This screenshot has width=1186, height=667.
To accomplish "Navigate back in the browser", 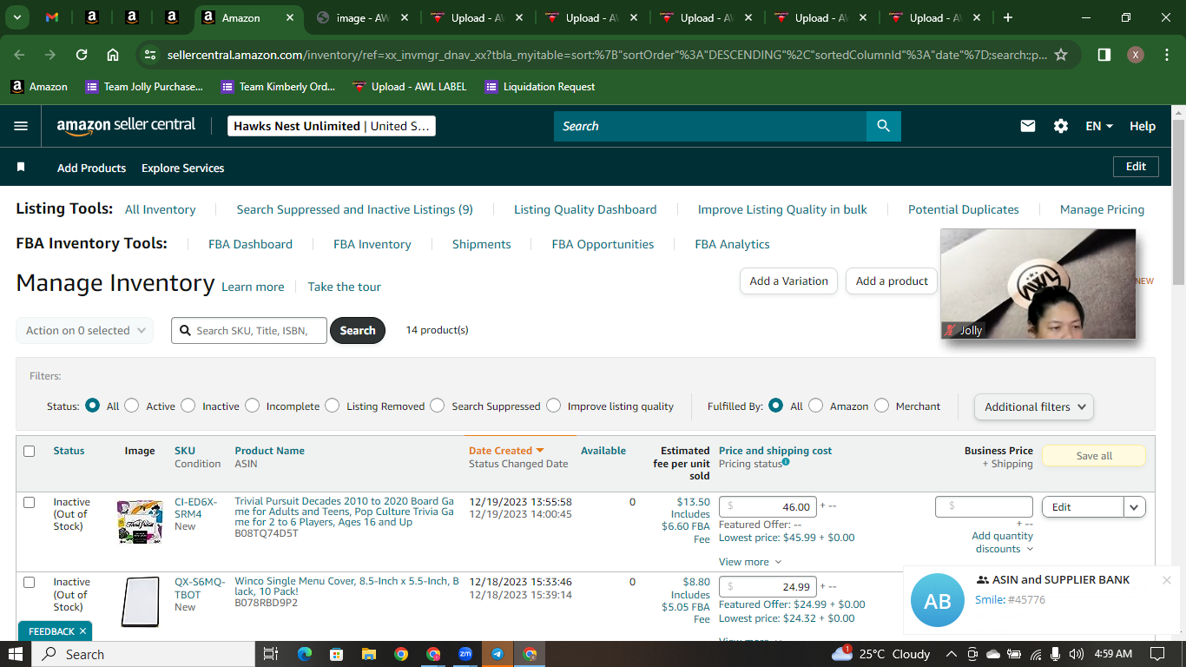I will click(x=19, y=55).
